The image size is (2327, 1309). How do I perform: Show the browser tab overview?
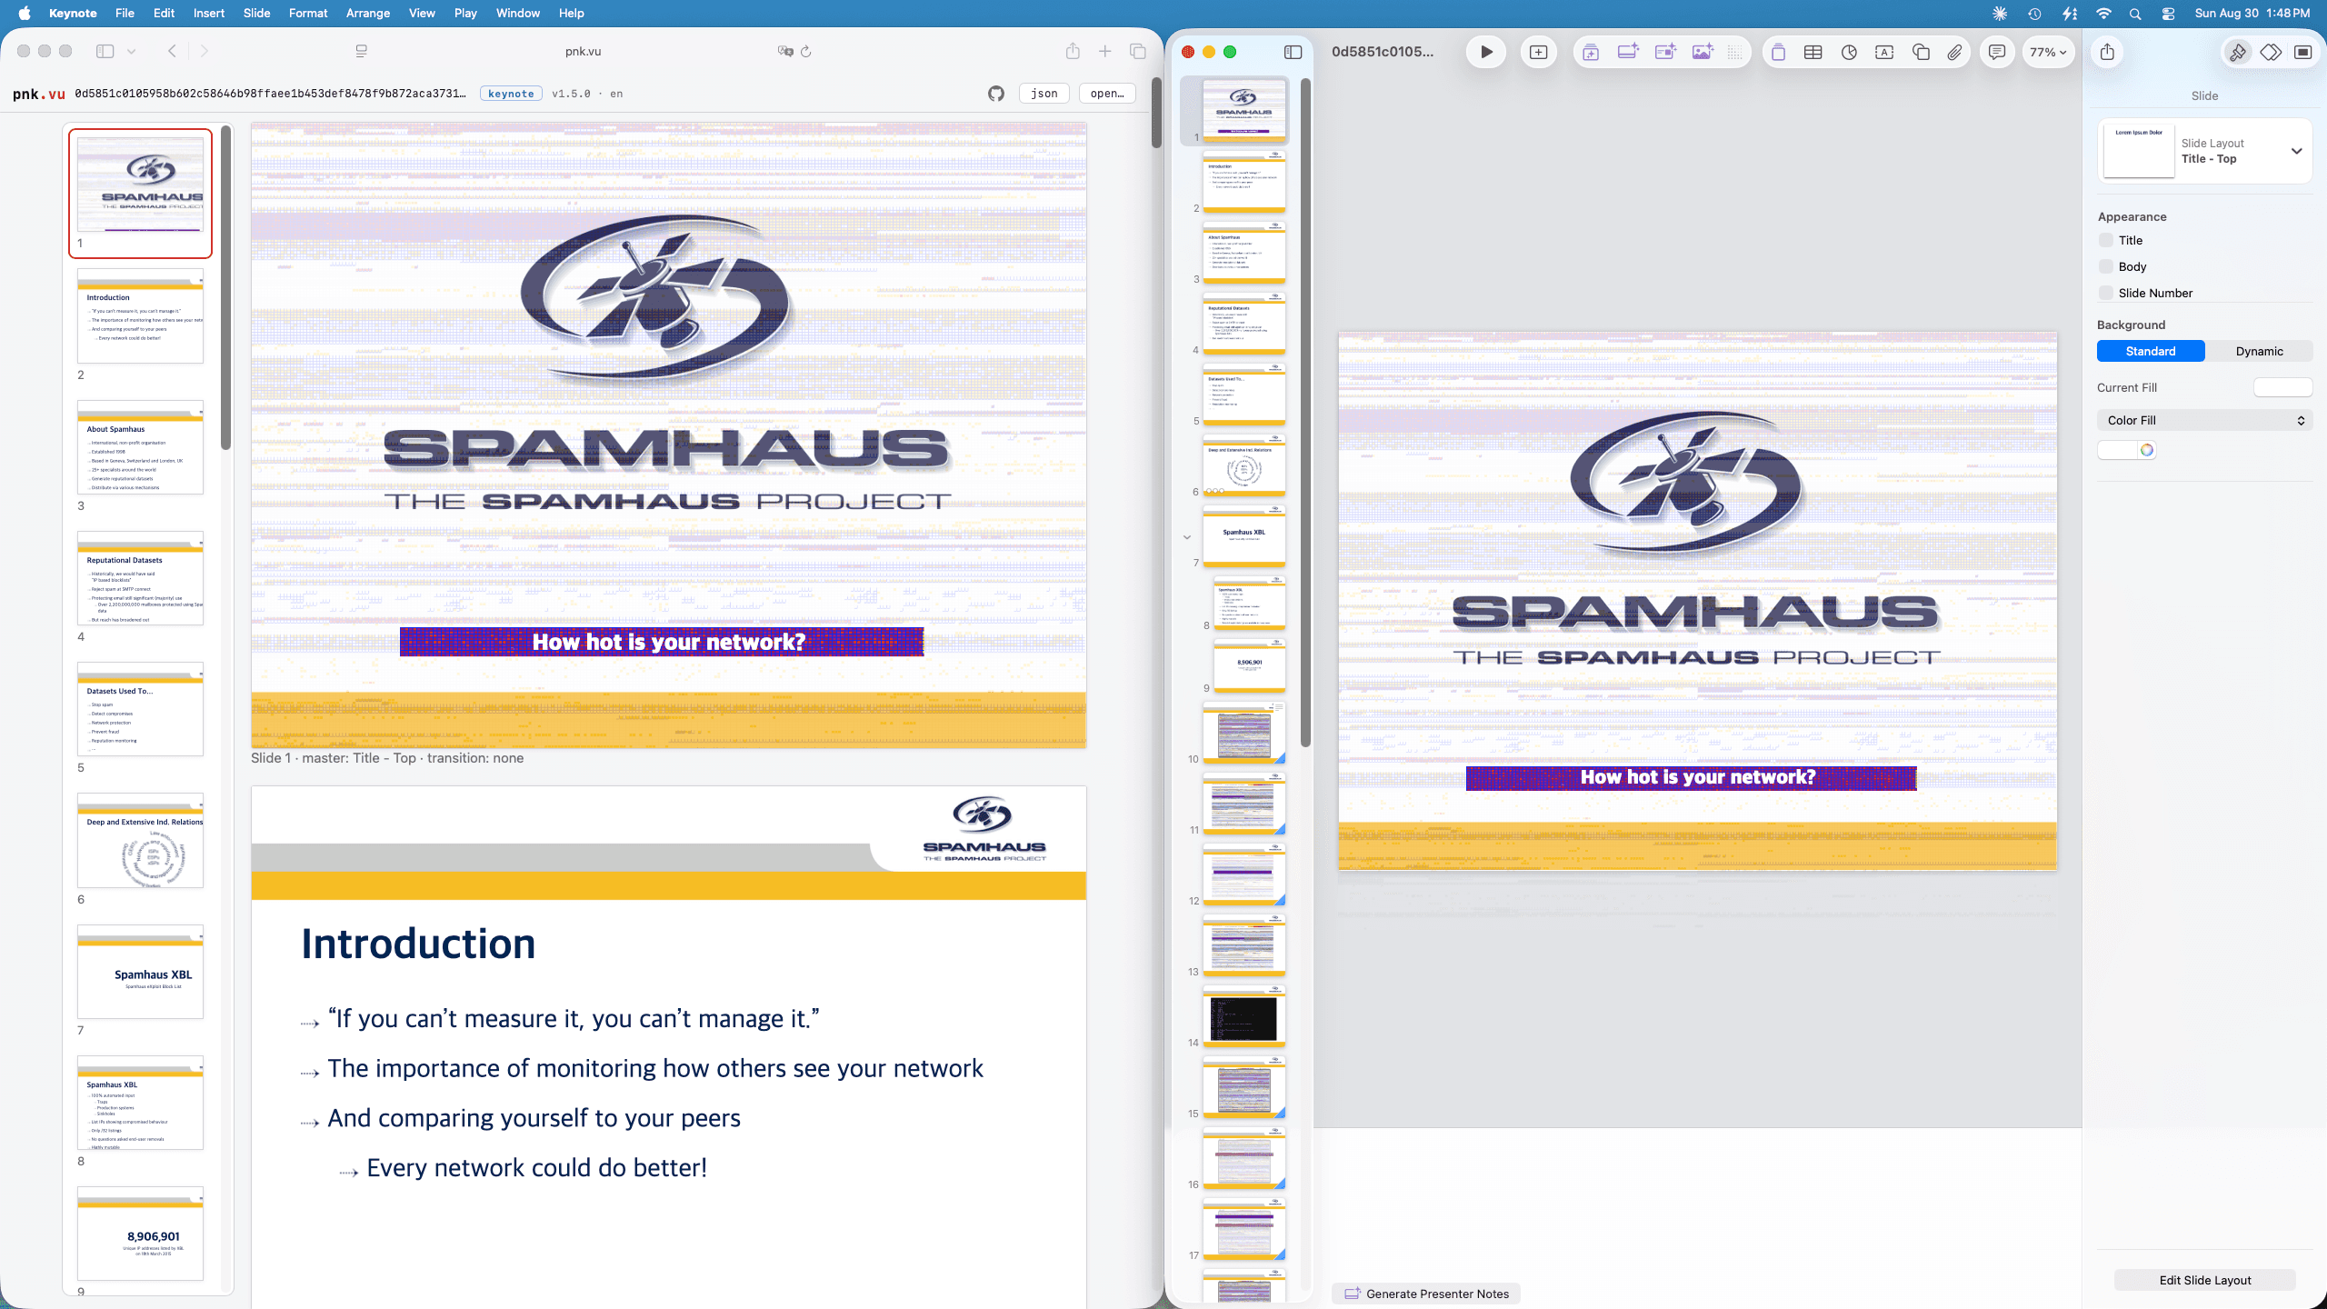[x=1137, y=51]
